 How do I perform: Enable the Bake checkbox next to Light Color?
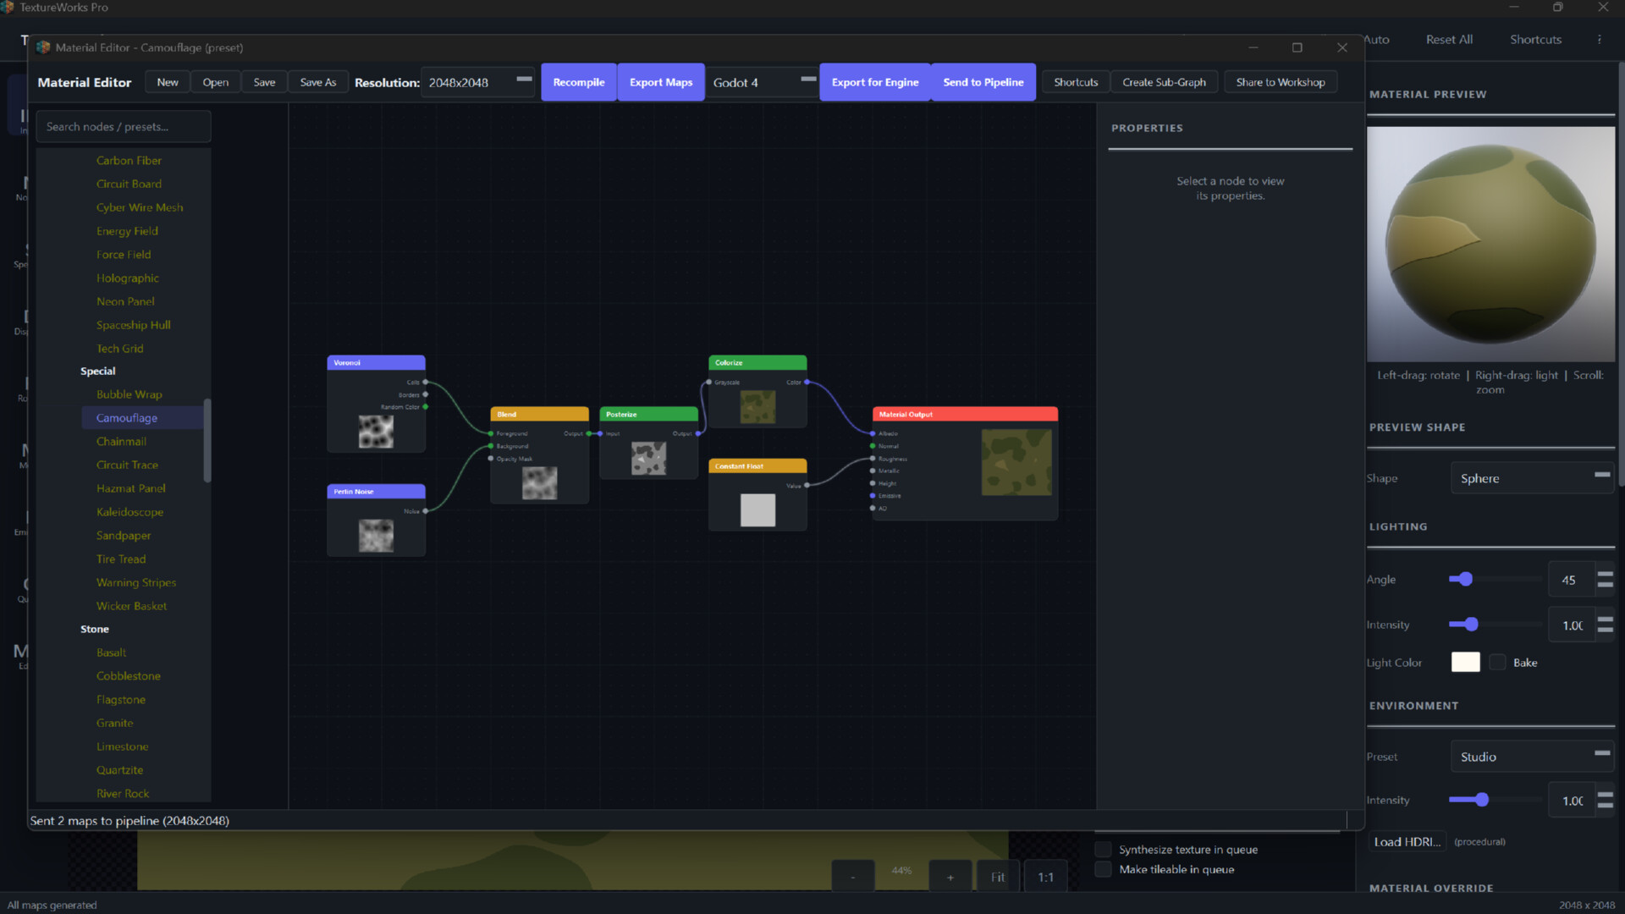[x=1498, y=662]
